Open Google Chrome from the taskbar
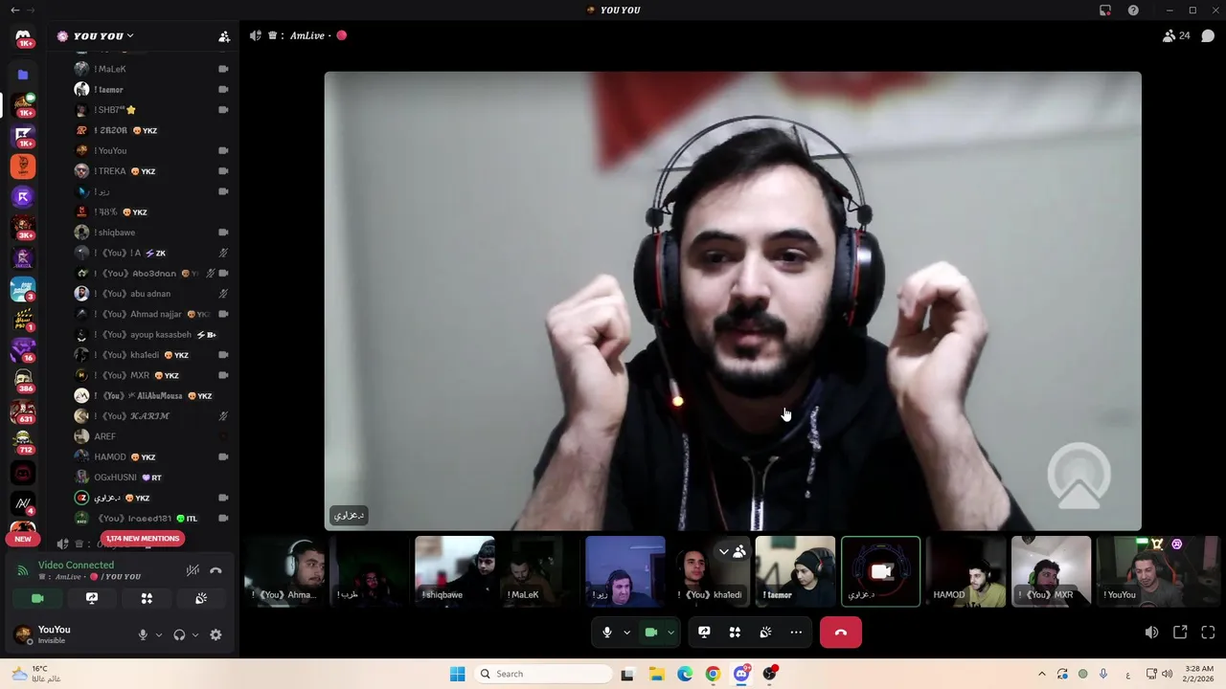Viewport: 1226px width, 689px height. coord(713,674)
